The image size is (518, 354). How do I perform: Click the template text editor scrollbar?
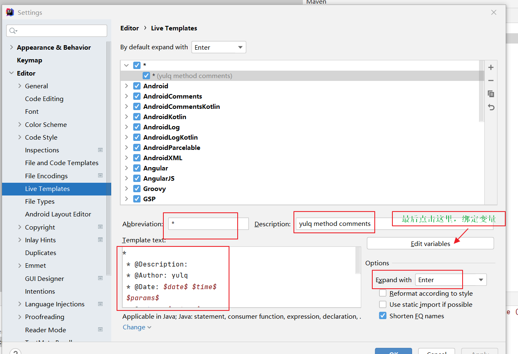358,260
